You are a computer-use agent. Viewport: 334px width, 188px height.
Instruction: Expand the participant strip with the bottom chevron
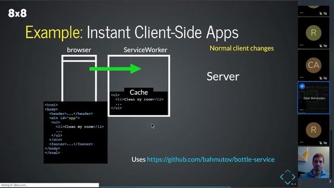click(330, 181)
